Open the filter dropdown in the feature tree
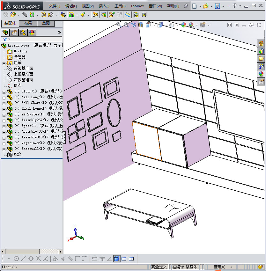The image size is (266, 271). click(9, 39)
